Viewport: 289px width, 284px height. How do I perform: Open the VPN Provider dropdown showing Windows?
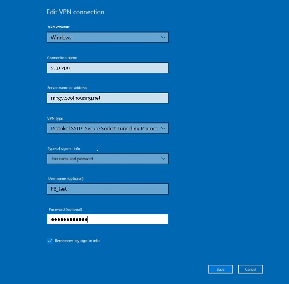[x=107, y=37]
